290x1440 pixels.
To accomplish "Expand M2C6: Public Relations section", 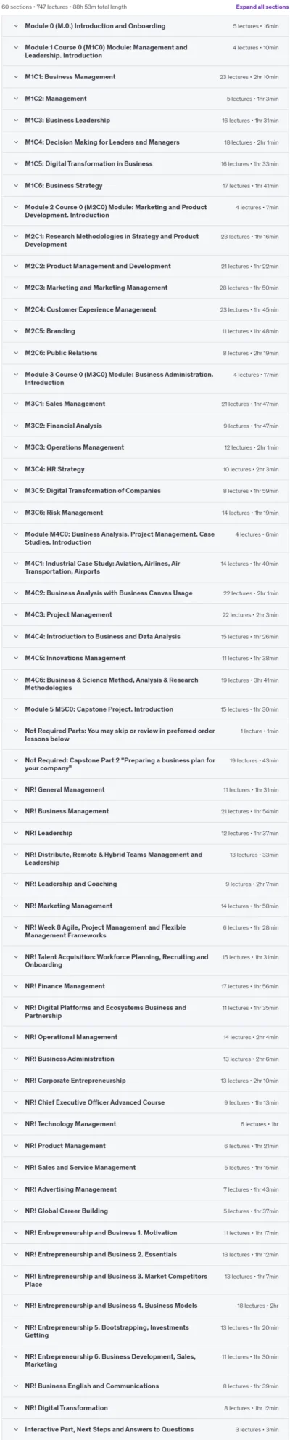I will click(145, 353).
